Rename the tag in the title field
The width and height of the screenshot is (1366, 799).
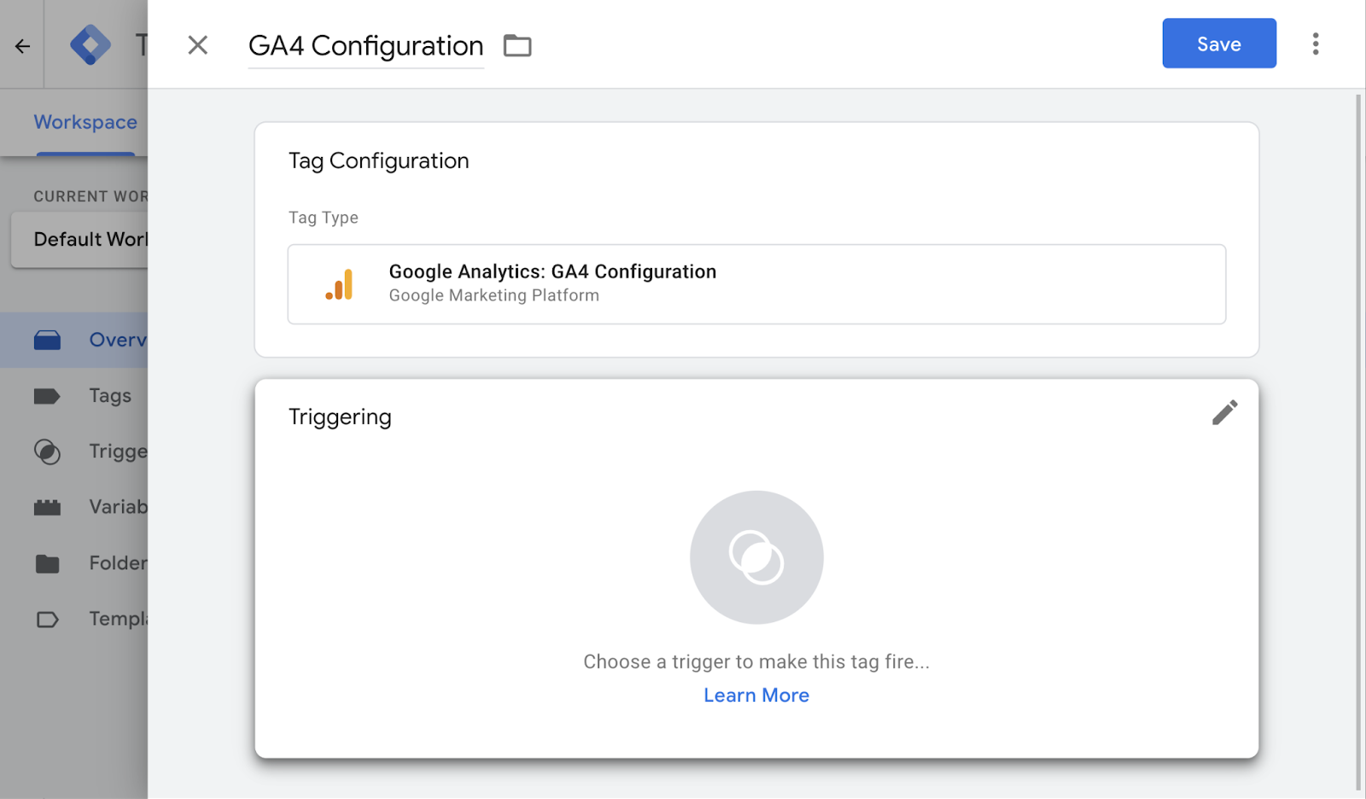point(365,46)
